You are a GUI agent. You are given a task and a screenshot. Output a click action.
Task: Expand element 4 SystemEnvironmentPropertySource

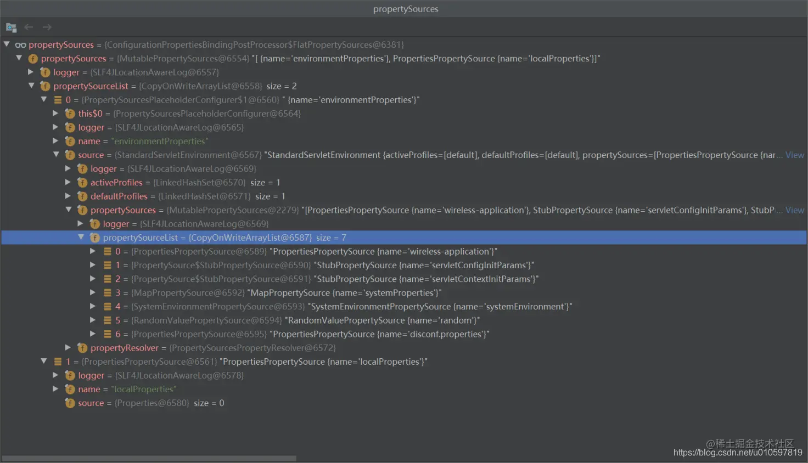93,306
